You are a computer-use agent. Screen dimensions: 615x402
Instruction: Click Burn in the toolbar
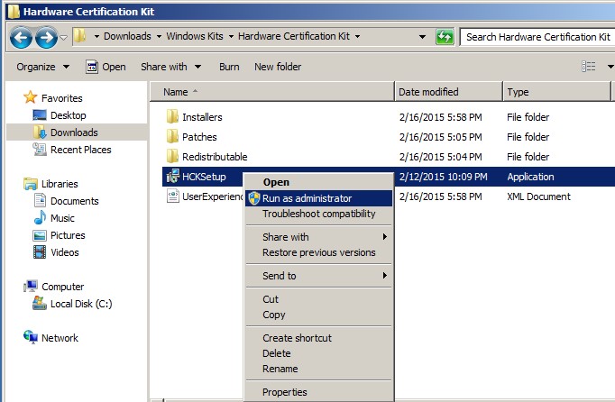(229, 67)
